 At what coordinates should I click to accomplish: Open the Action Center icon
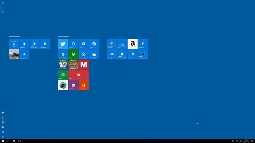coord(252,141)
